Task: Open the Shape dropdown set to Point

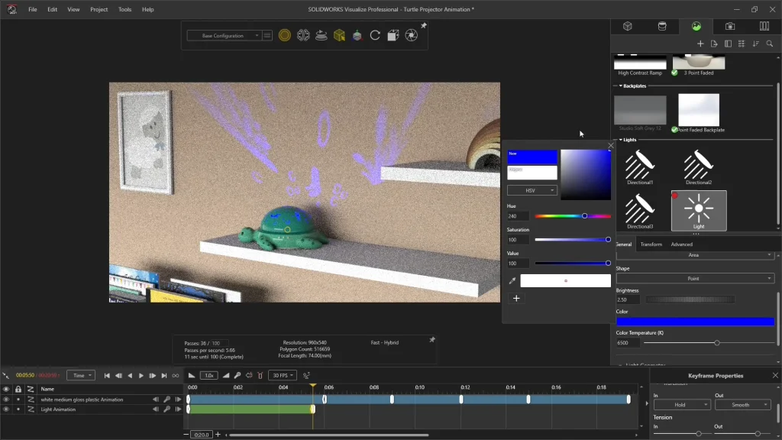Action: (x=694, y=279)
